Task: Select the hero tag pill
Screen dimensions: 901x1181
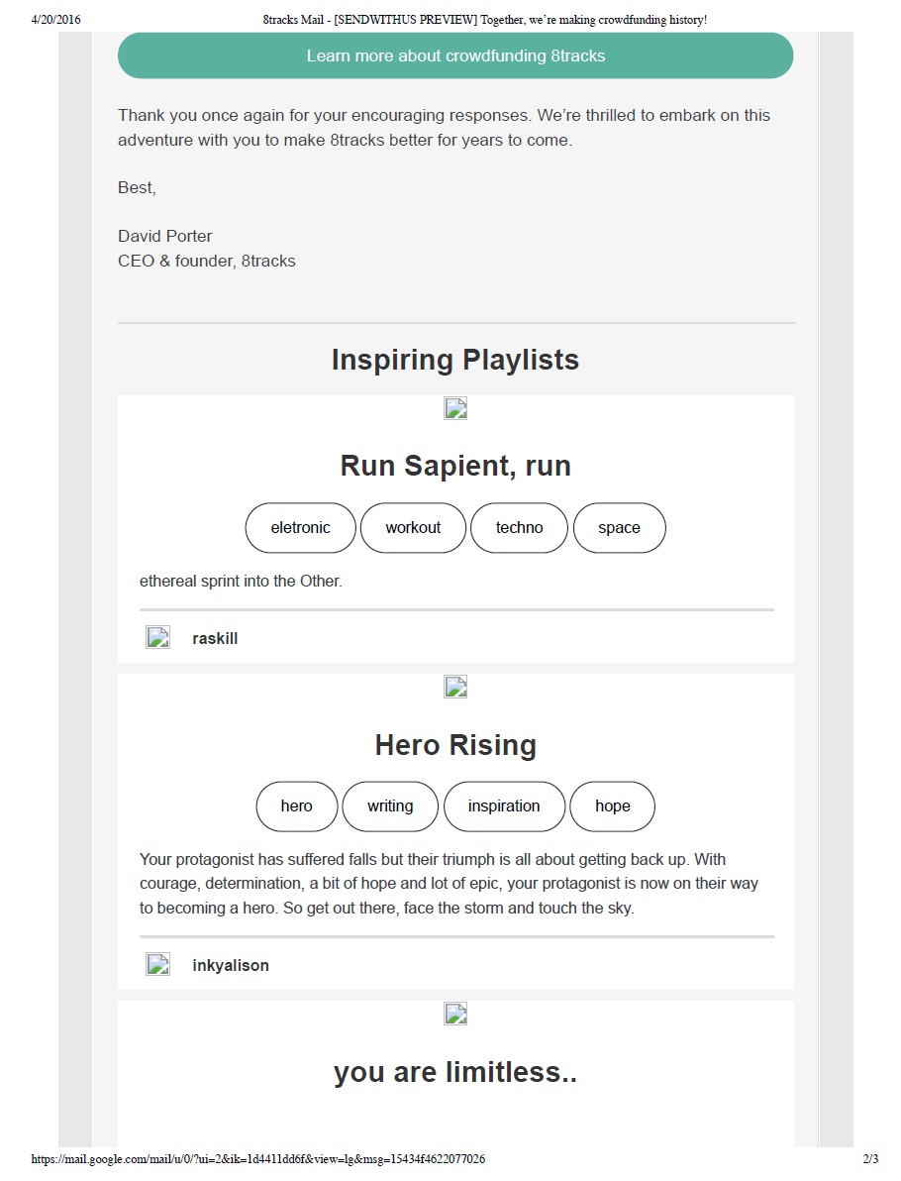Action: tap(296, 806)
